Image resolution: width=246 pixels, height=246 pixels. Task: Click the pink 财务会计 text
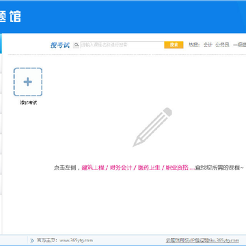121,168
